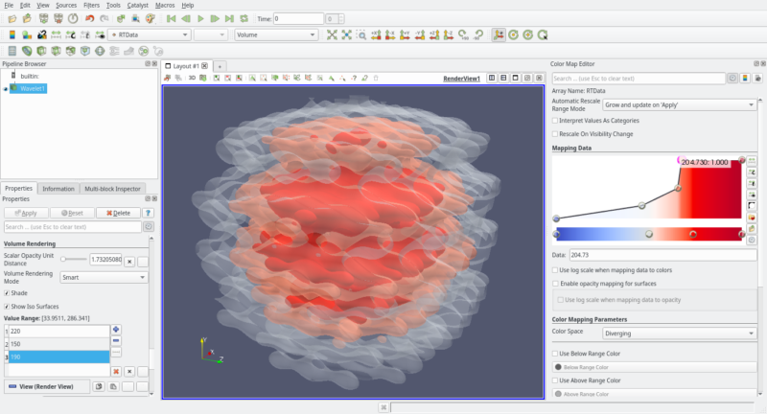The height and width of the screenshot is (414, 767).
Task: Open the Filters menu
Action: coord(92,5)
